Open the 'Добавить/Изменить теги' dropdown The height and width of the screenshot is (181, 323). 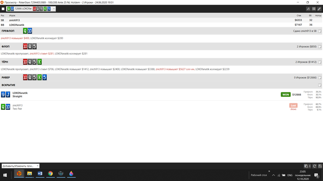tap(20, 166)
